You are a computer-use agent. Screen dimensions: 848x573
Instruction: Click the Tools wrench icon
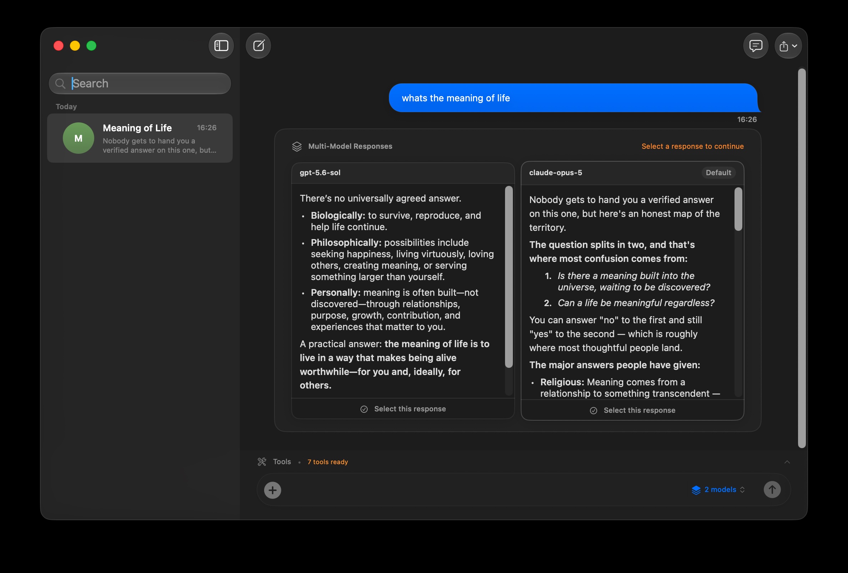point(262,462)
